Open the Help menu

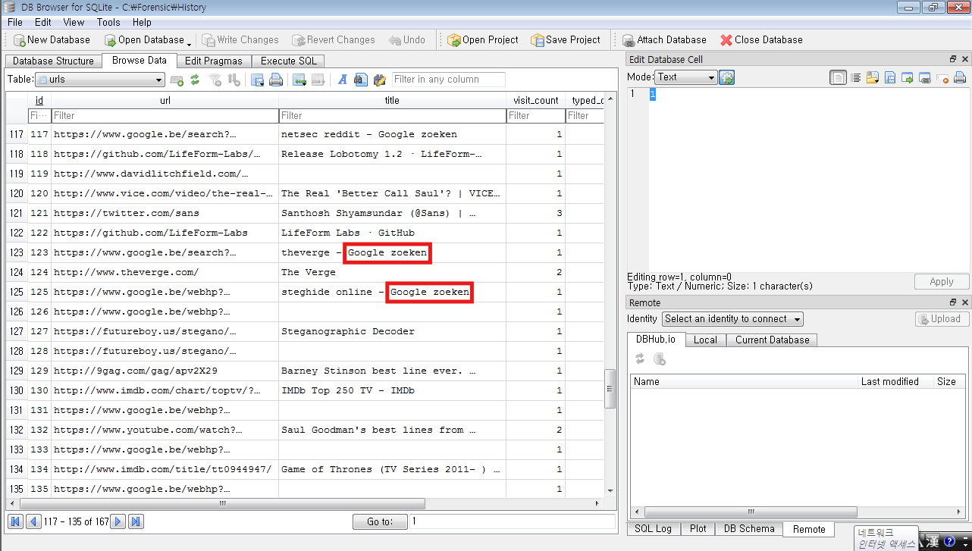pos(142,22)
